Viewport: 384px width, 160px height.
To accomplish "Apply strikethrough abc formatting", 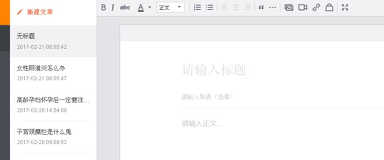I will pyautogui.click(x=125, y=8).
